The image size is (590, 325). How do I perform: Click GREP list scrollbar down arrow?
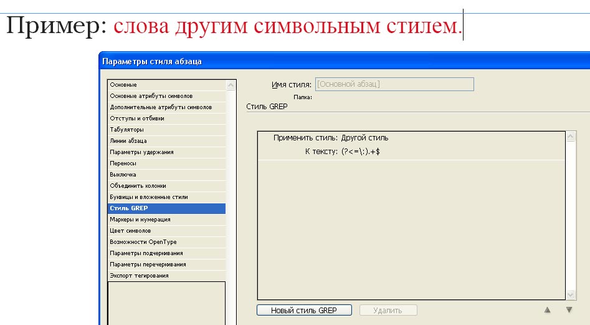(571, 294)
